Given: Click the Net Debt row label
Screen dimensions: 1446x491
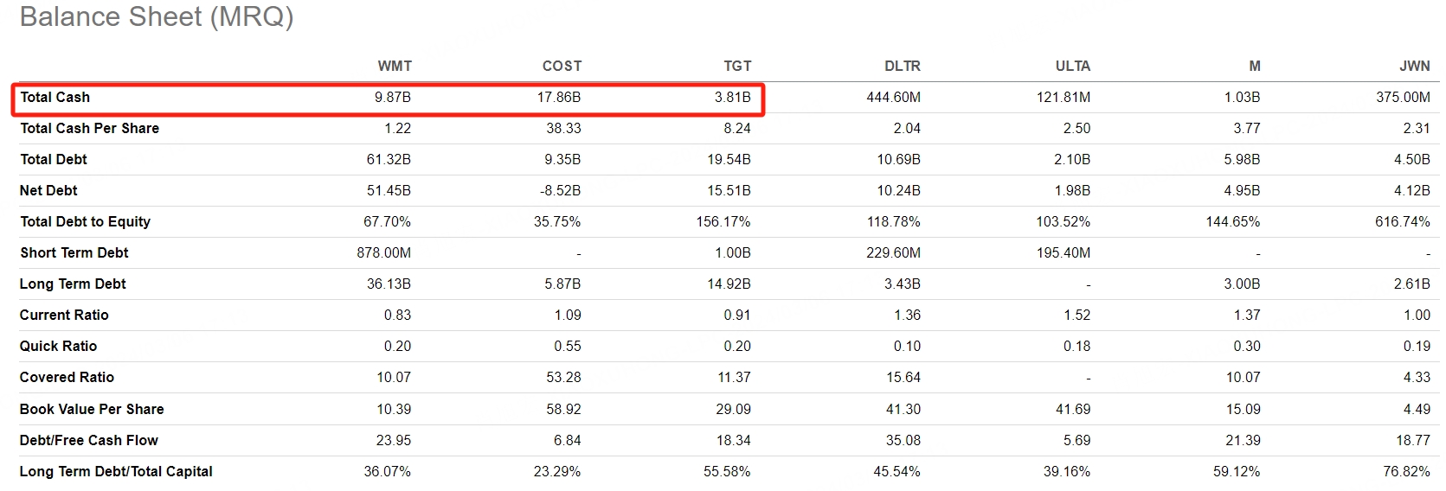Looking at the screenshot, I should pyautogui.click(x=48, y=190).
